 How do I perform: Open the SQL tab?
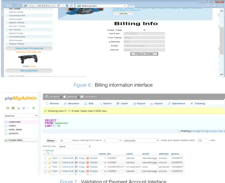coord(89,103)
